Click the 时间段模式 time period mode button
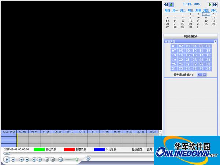 [191, 36]
